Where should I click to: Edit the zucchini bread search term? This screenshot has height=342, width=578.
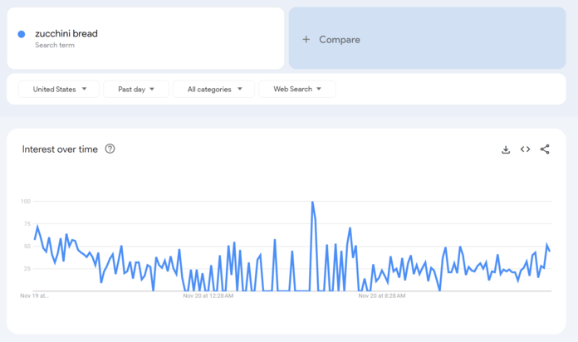pos(66,33)
